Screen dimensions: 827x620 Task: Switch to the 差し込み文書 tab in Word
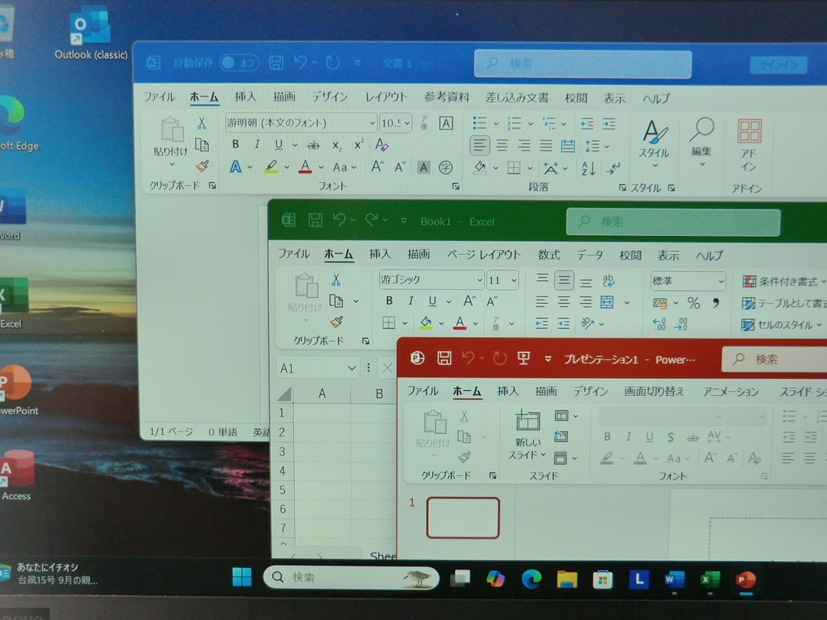pos(517,97)
